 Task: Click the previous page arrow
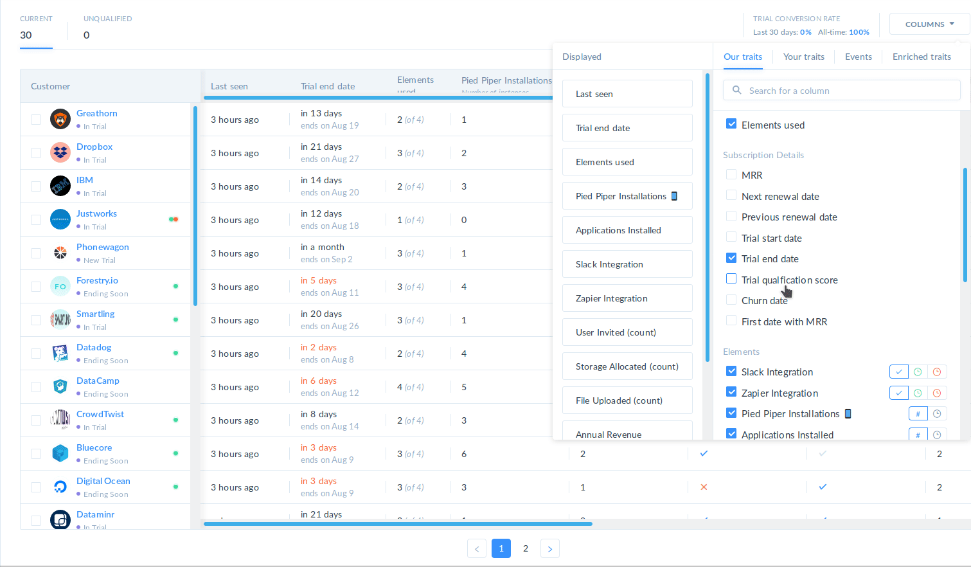[477, 548]
